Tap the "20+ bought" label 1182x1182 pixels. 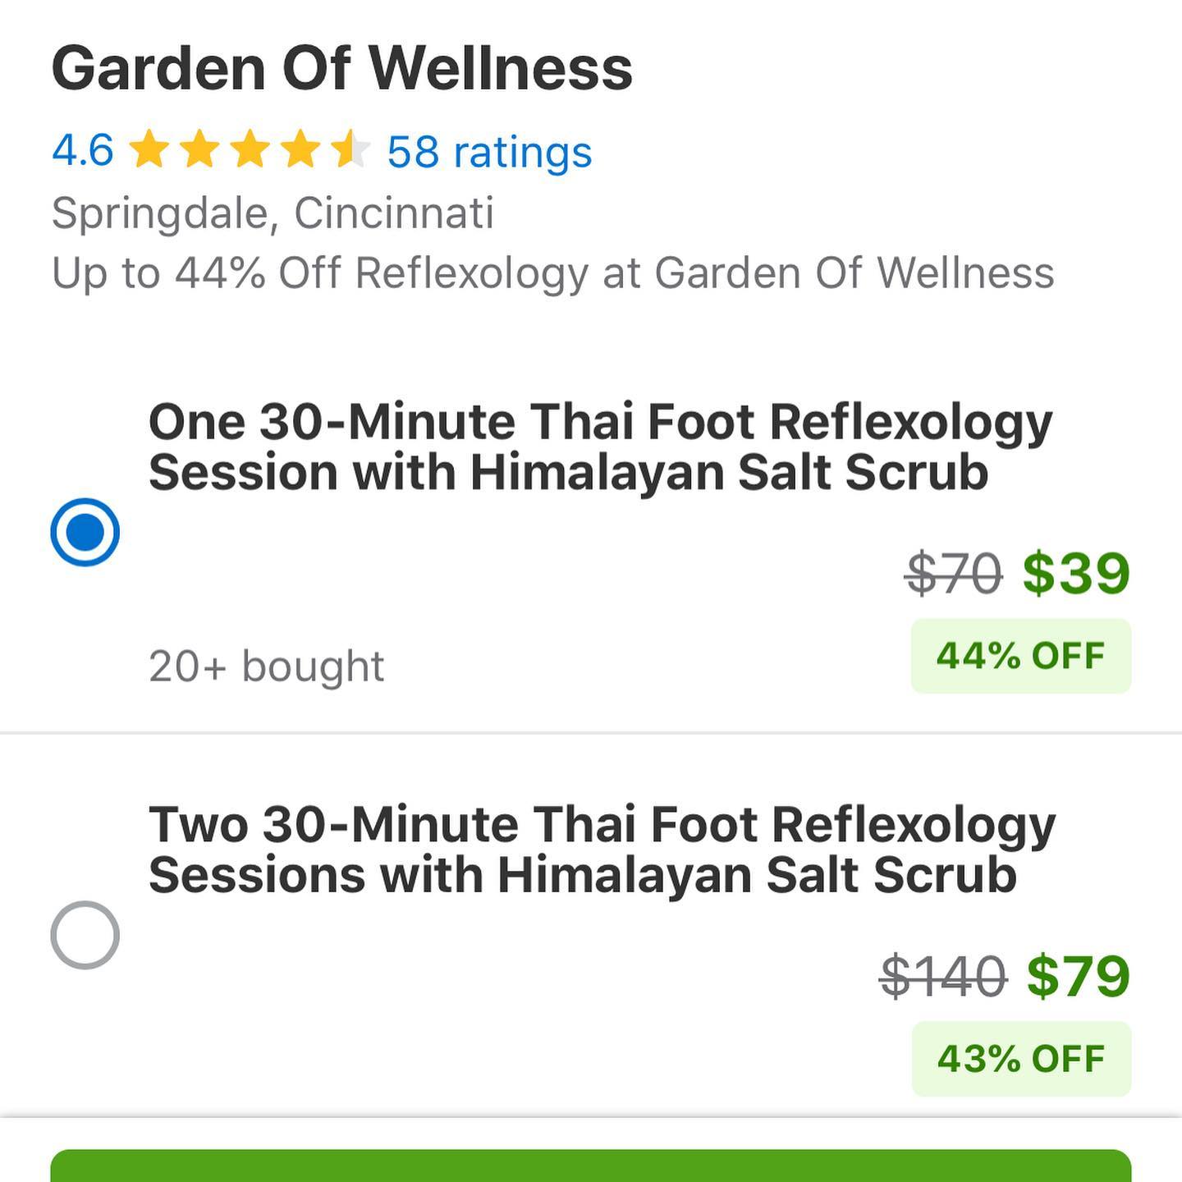point(266,666)
